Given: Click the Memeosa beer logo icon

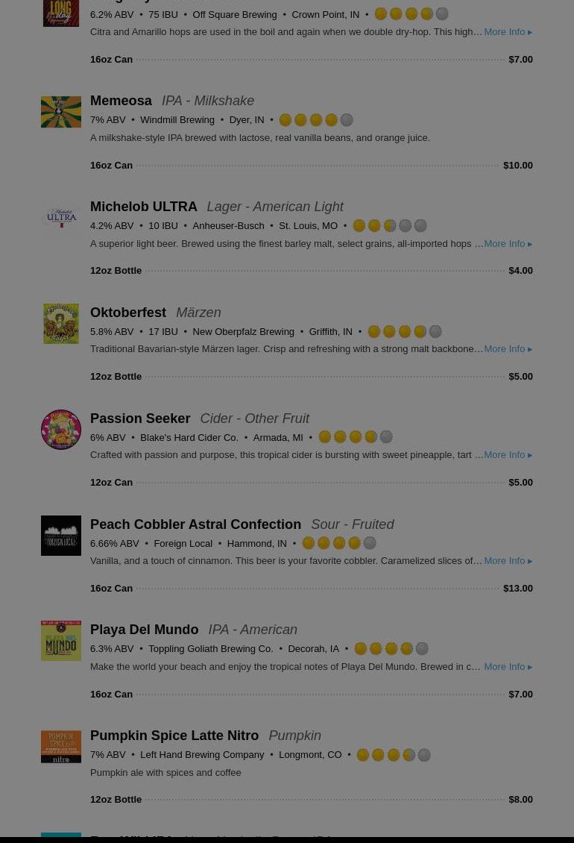Looking at the screenshot, I should click(x=61, y=112).
